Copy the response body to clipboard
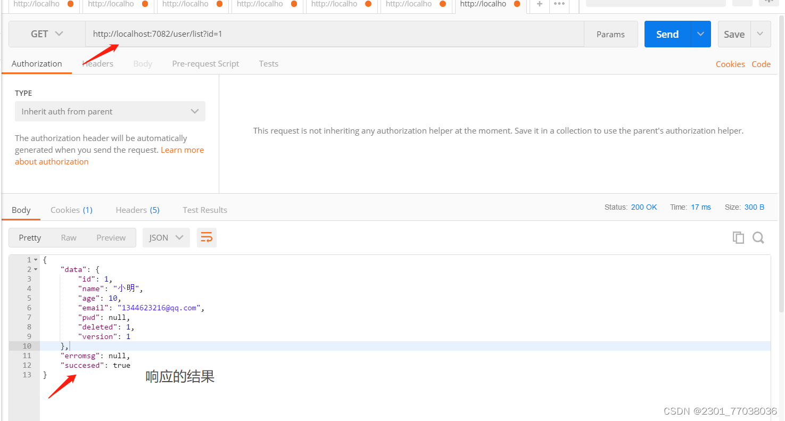Viewport: 785px width, 421px height. (x=738, y=237)
